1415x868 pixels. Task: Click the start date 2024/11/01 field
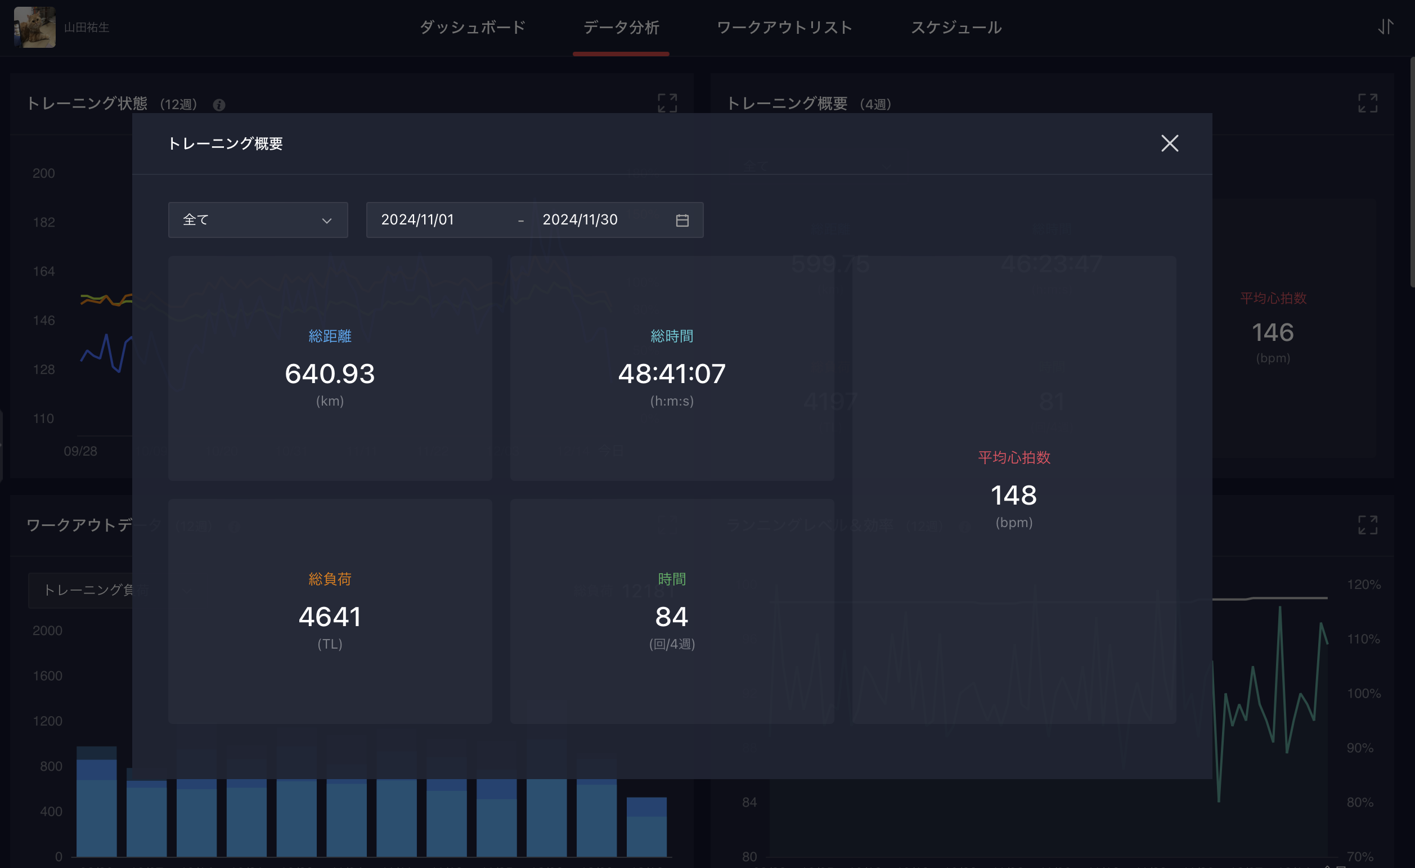(x=417, y=220)
